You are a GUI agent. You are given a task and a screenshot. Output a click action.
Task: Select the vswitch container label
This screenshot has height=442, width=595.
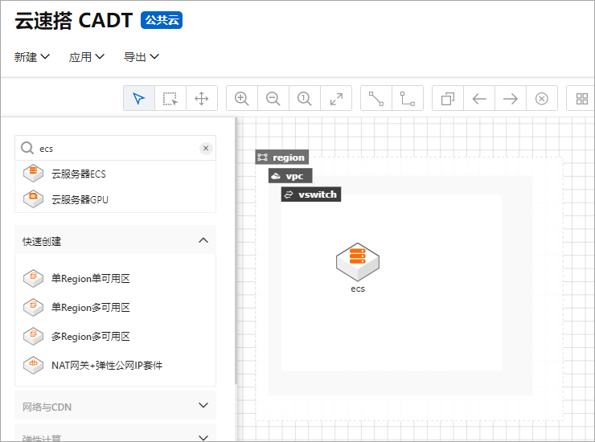[x=311, y=194]
